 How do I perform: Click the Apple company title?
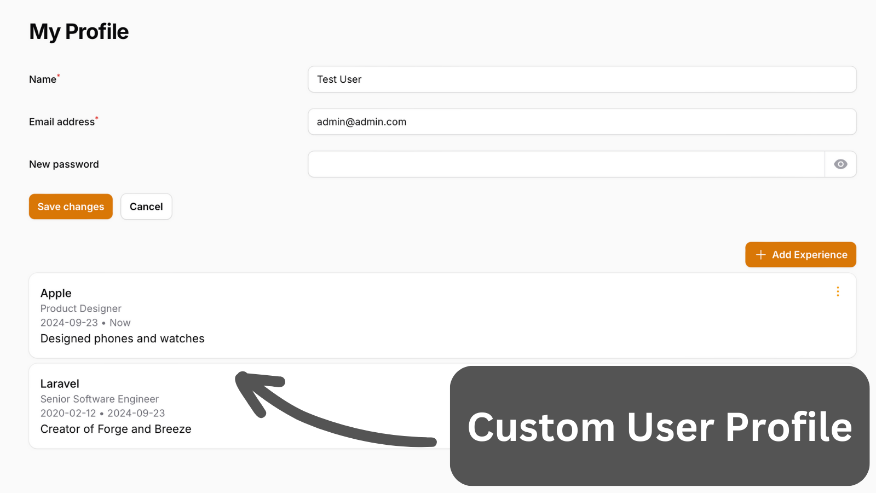pos(56,293)
